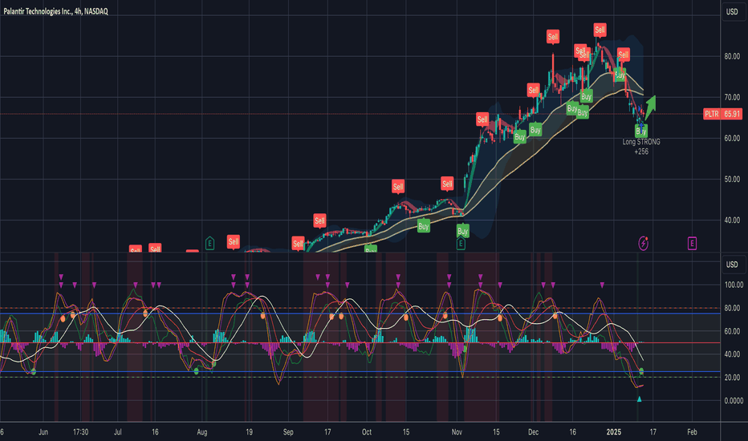Click the cyan up-triangle near 0 in oscillator
The image size is (748, 441).
click(639, 399)
